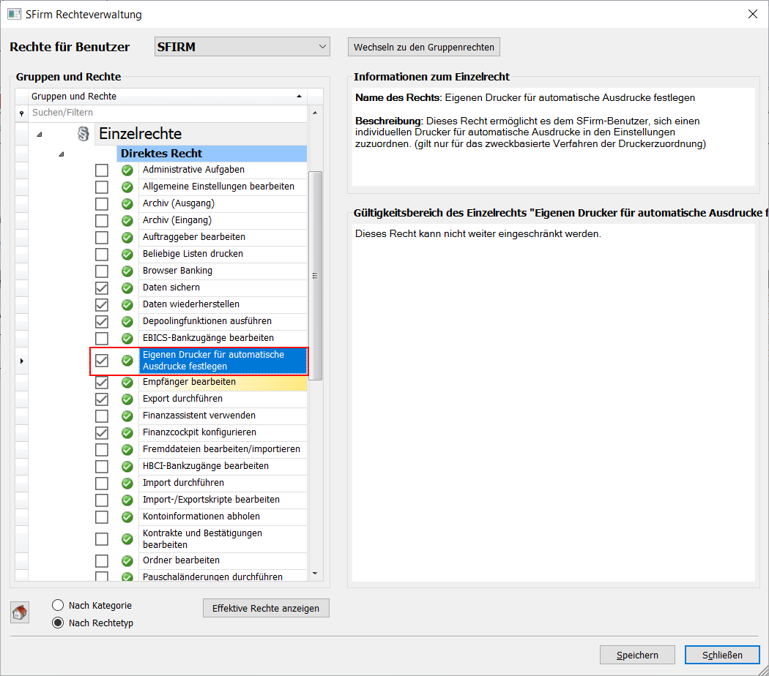Check the Finanzassistent verwenden box
This screenshot has width=769, height=676.
pos(102,416)
